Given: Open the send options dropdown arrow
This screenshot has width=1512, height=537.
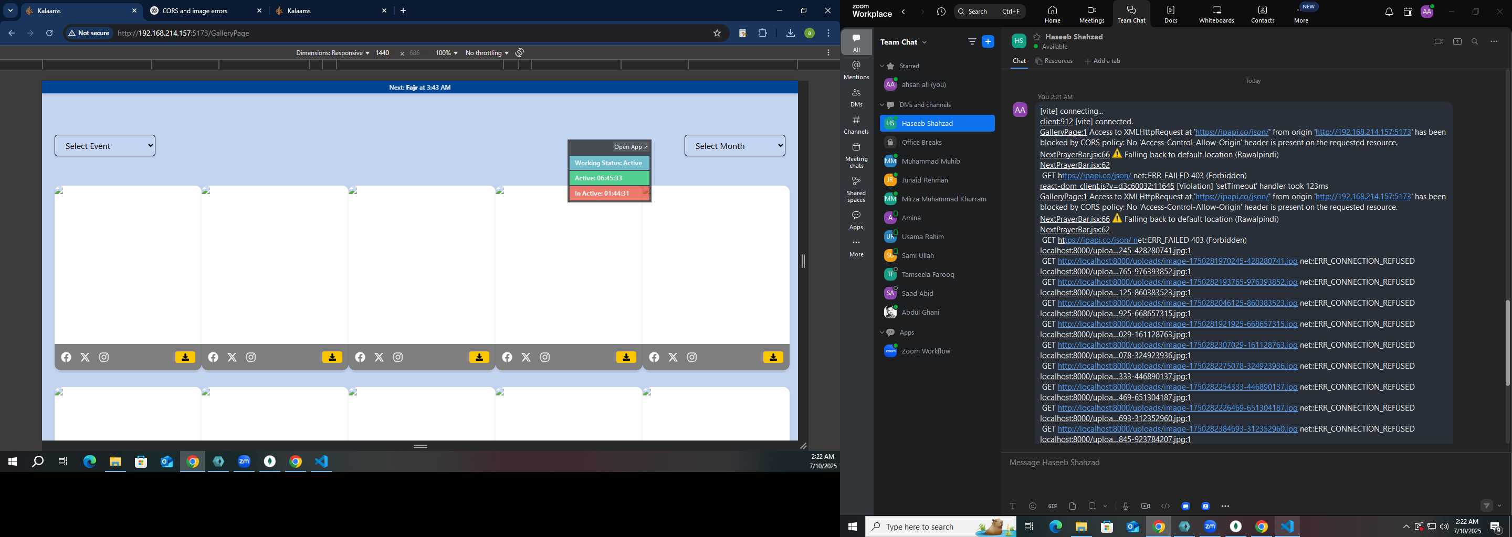Looking at the screenshot, I should [x=1500, y=506].
